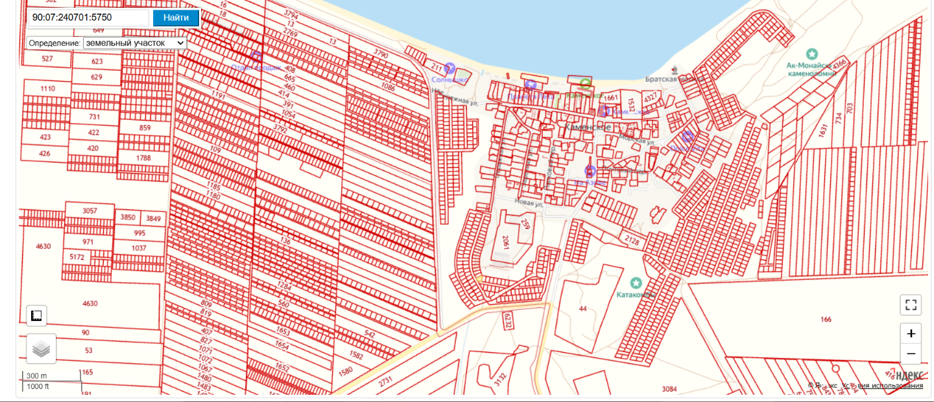Select the Планета Лета purple marker
934x402 pixels.
coord(531,84)
